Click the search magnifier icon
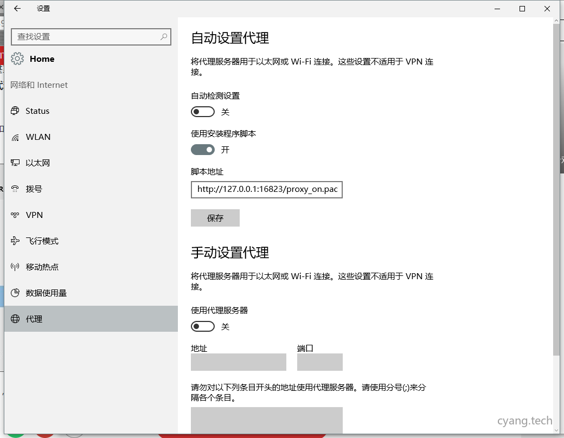Image resolution: width=564 pixels, height=438 pixels. [163, 36]
